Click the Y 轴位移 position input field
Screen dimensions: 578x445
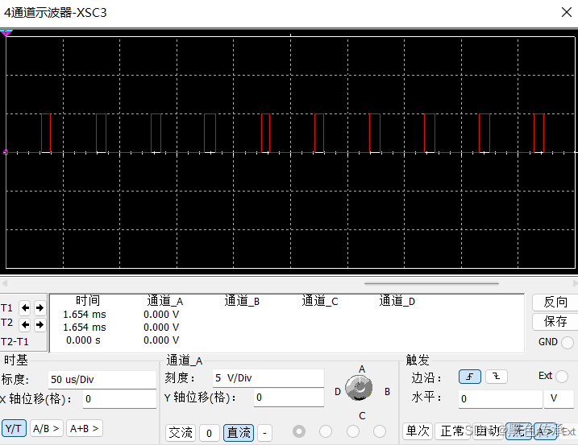pos(289,398)
